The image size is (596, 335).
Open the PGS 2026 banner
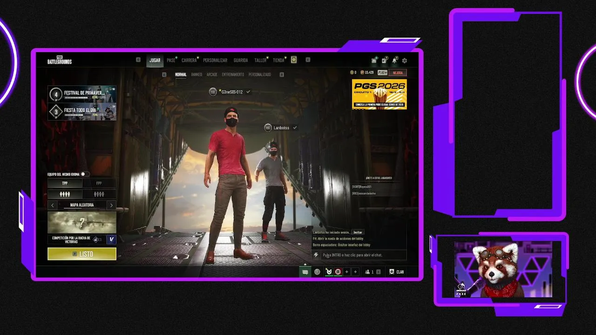tap(379, 94)
